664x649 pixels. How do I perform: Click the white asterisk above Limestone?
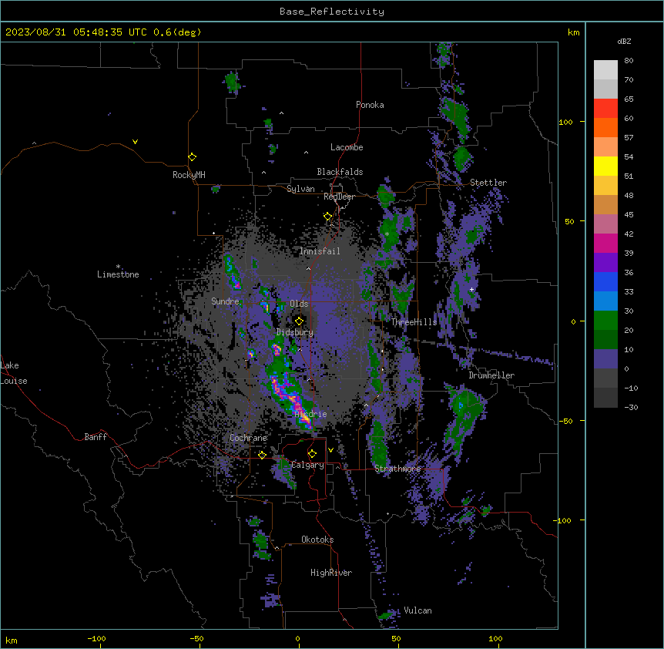118,267
